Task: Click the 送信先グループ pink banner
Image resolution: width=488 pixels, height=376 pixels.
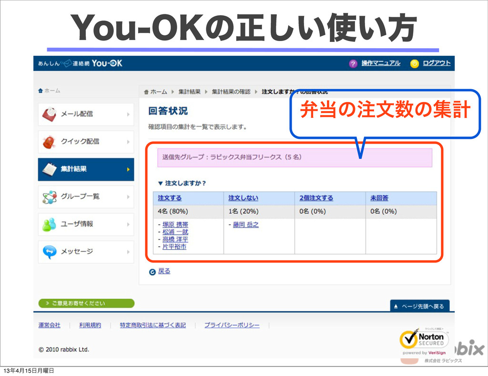Action: tap(295, 157)
